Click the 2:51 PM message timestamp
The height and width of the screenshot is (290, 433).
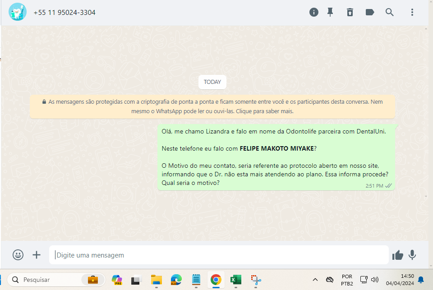pos(374,186)
